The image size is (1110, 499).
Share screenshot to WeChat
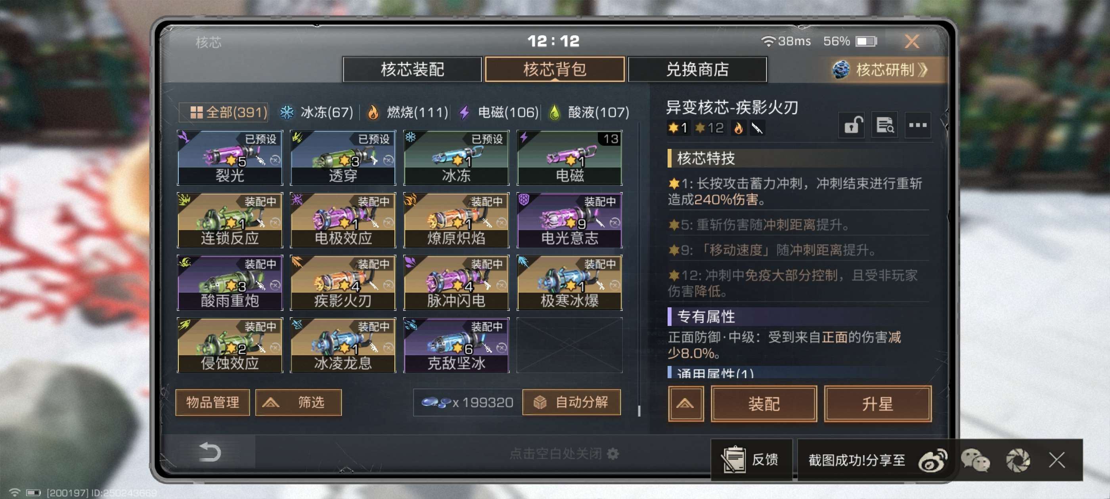975,460
